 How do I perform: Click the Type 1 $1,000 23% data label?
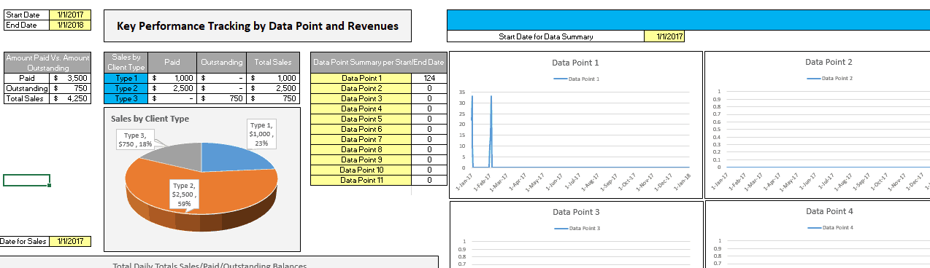[261, 134]
